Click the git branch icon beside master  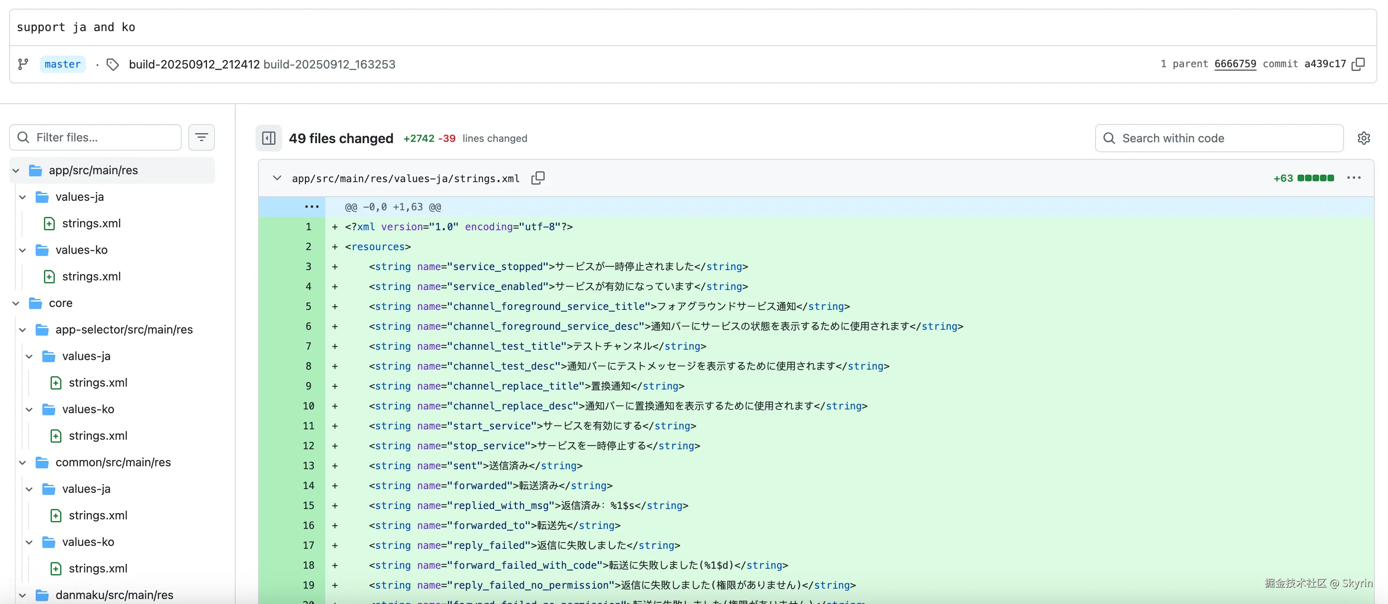pos(23,65)
